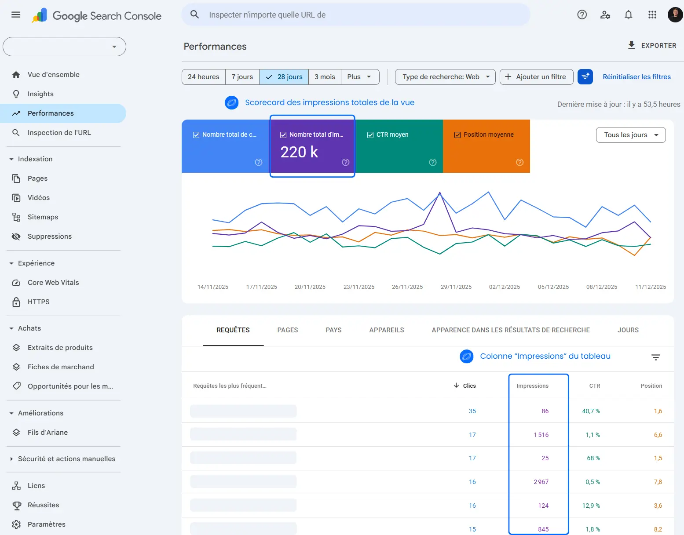Open the notifications bell
The width and height of the screenshot is (684, 535).
point(628,15)
